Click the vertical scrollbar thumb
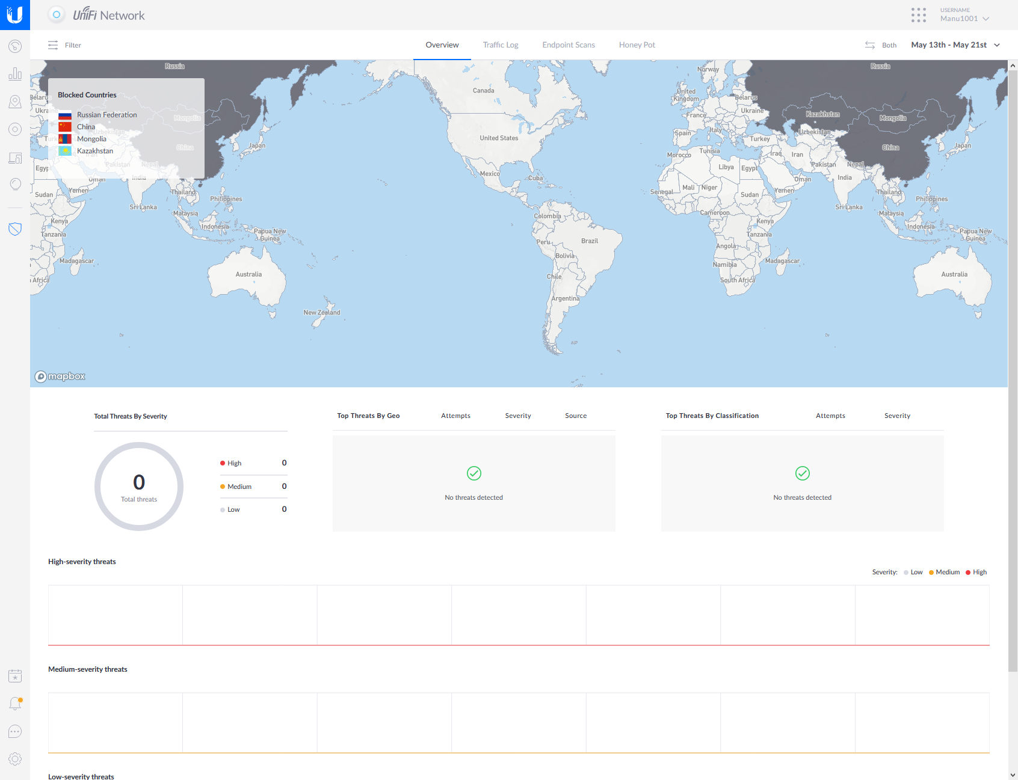The height and width of the screenshot is (780, 1018). click(x=1013, y=370)
